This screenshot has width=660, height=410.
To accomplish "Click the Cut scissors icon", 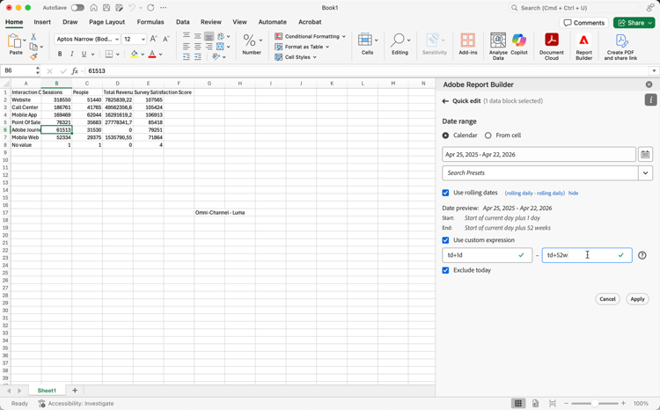I will pos(33,37).
